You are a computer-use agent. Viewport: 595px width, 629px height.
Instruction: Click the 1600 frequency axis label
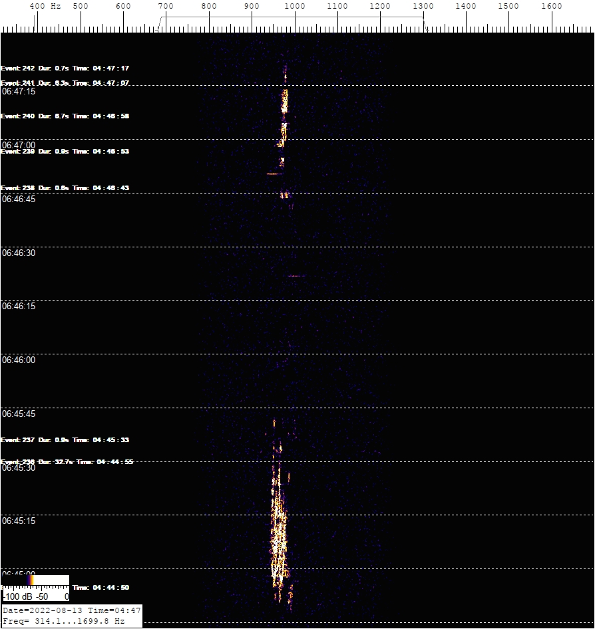pos(552,6)
